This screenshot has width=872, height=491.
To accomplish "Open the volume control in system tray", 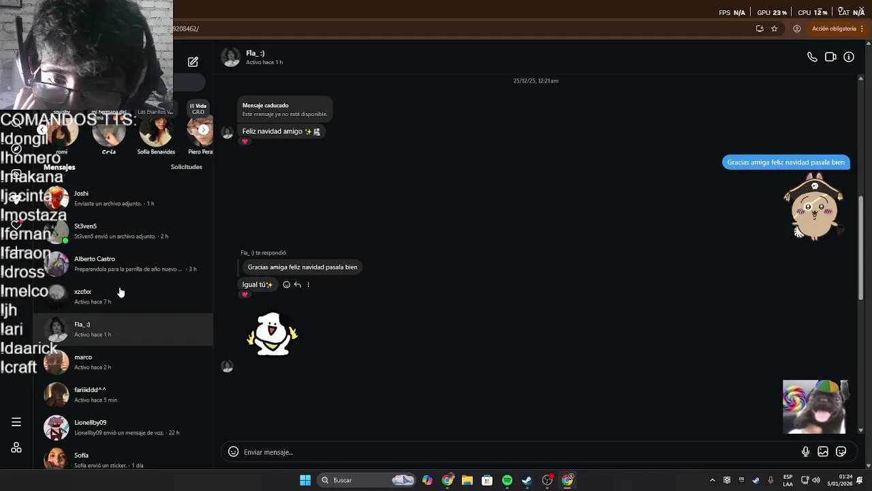I will tap(816, 480).
